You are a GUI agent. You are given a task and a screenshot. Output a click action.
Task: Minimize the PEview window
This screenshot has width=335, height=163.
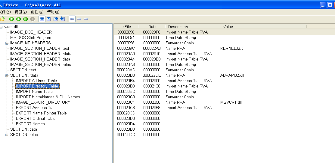click(x=323, y=5)
